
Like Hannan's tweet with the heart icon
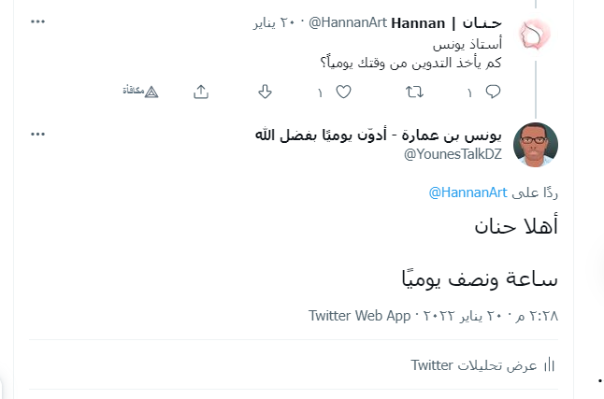pyautogui.click(x=343, y=92)
